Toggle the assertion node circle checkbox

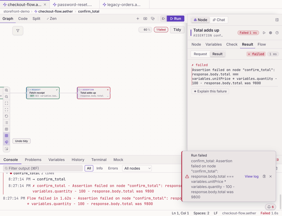[79, 90]
